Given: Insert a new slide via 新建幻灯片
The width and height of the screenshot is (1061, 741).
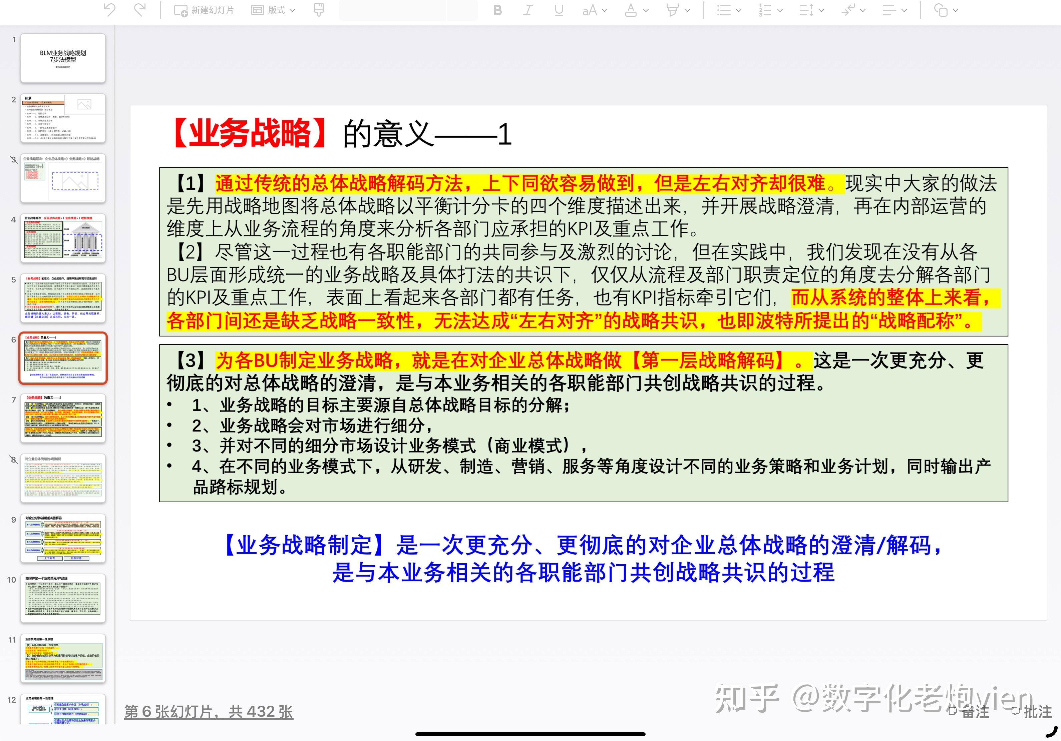Looking at the screenshot, I should (x=205, y=9).
